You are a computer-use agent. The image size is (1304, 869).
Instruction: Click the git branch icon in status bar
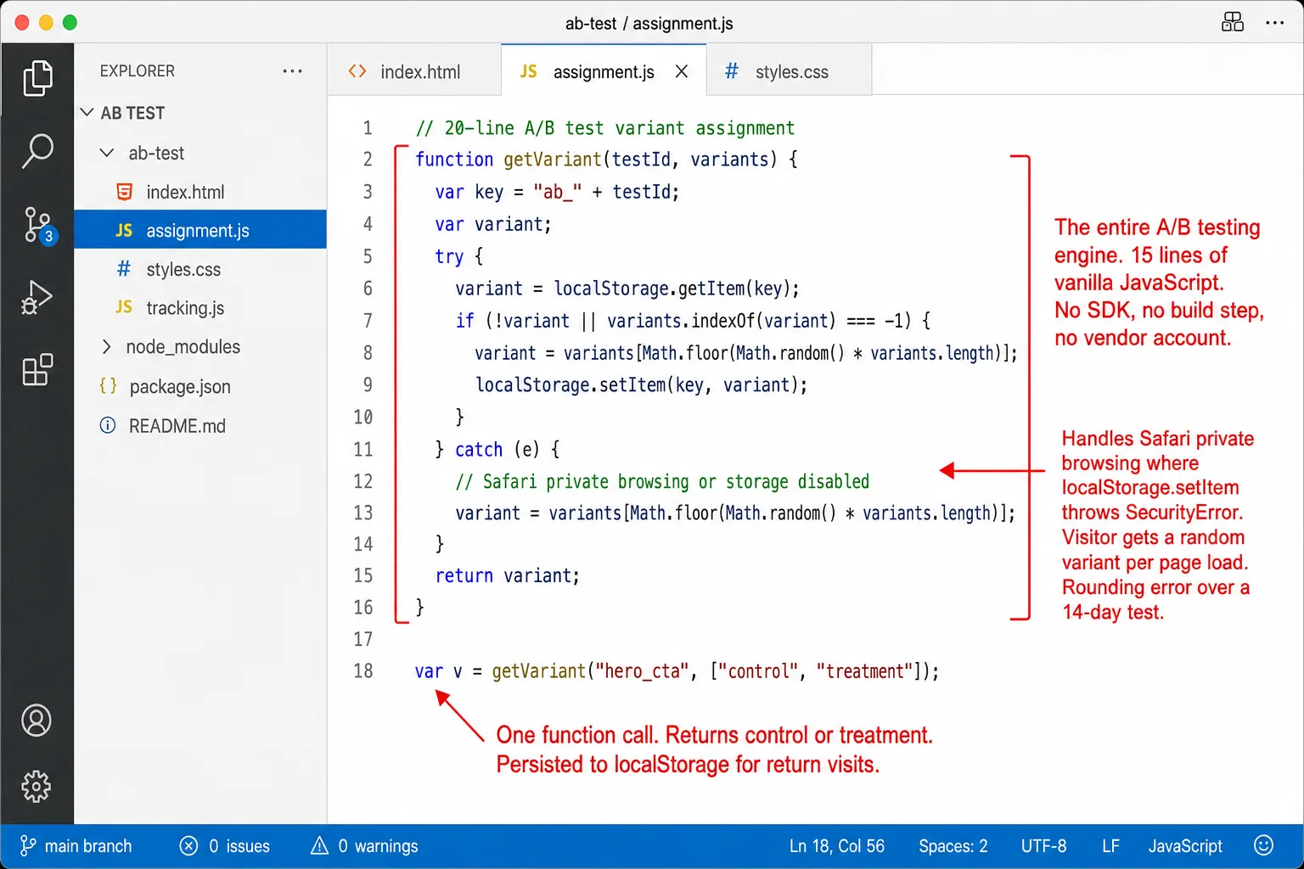point(27,846)
